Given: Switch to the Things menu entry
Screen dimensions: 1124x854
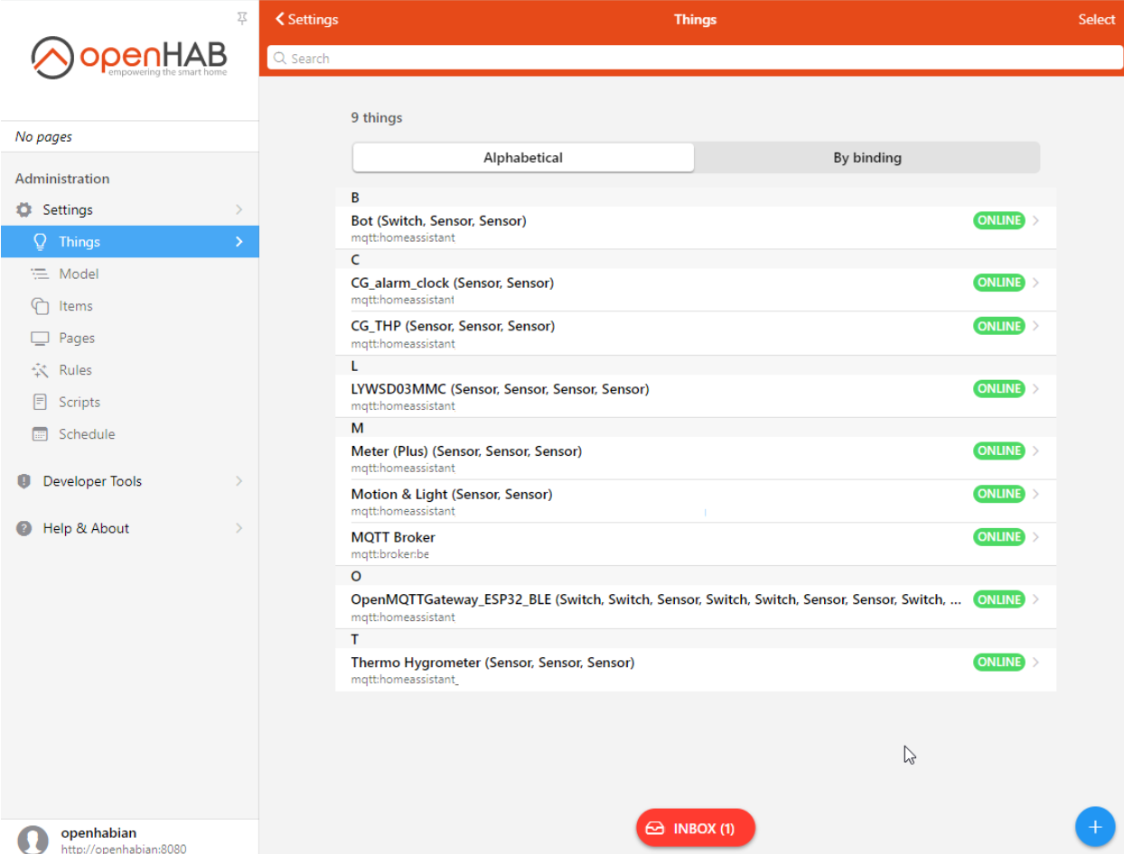Looking at the screenshot, I should [79, 241].
